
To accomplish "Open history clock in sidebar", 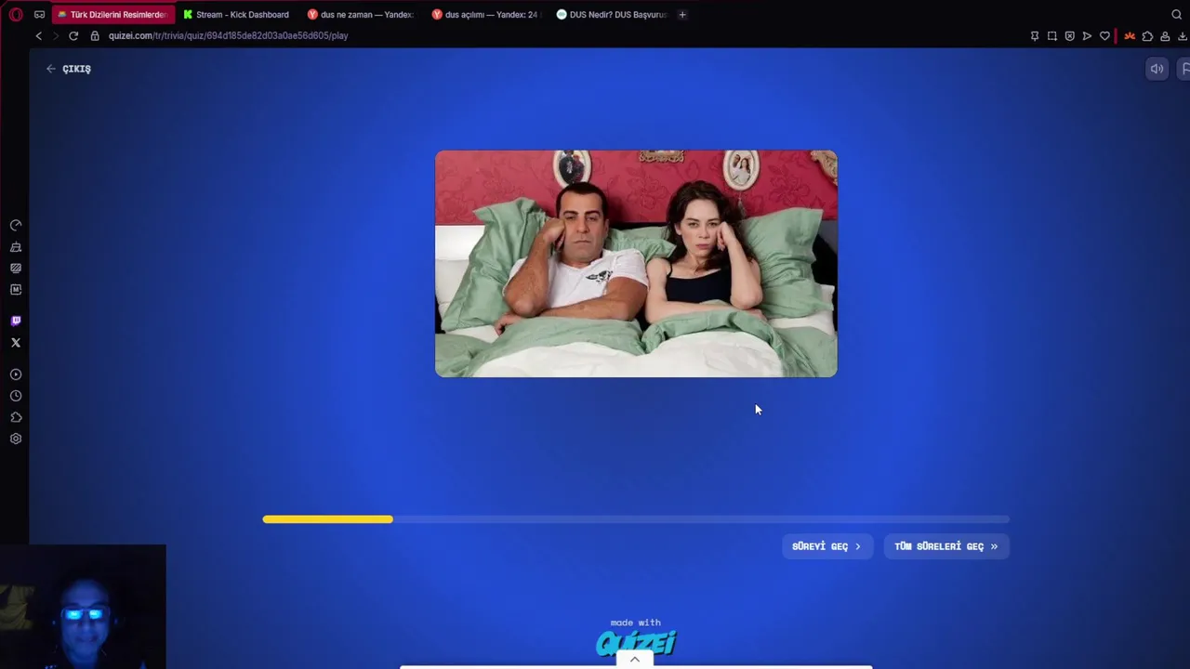I will [16, 396].
